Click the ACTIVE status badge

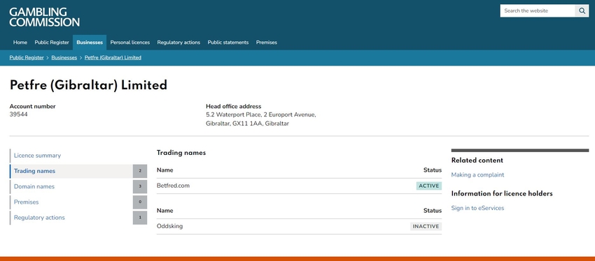pos(429,186)
